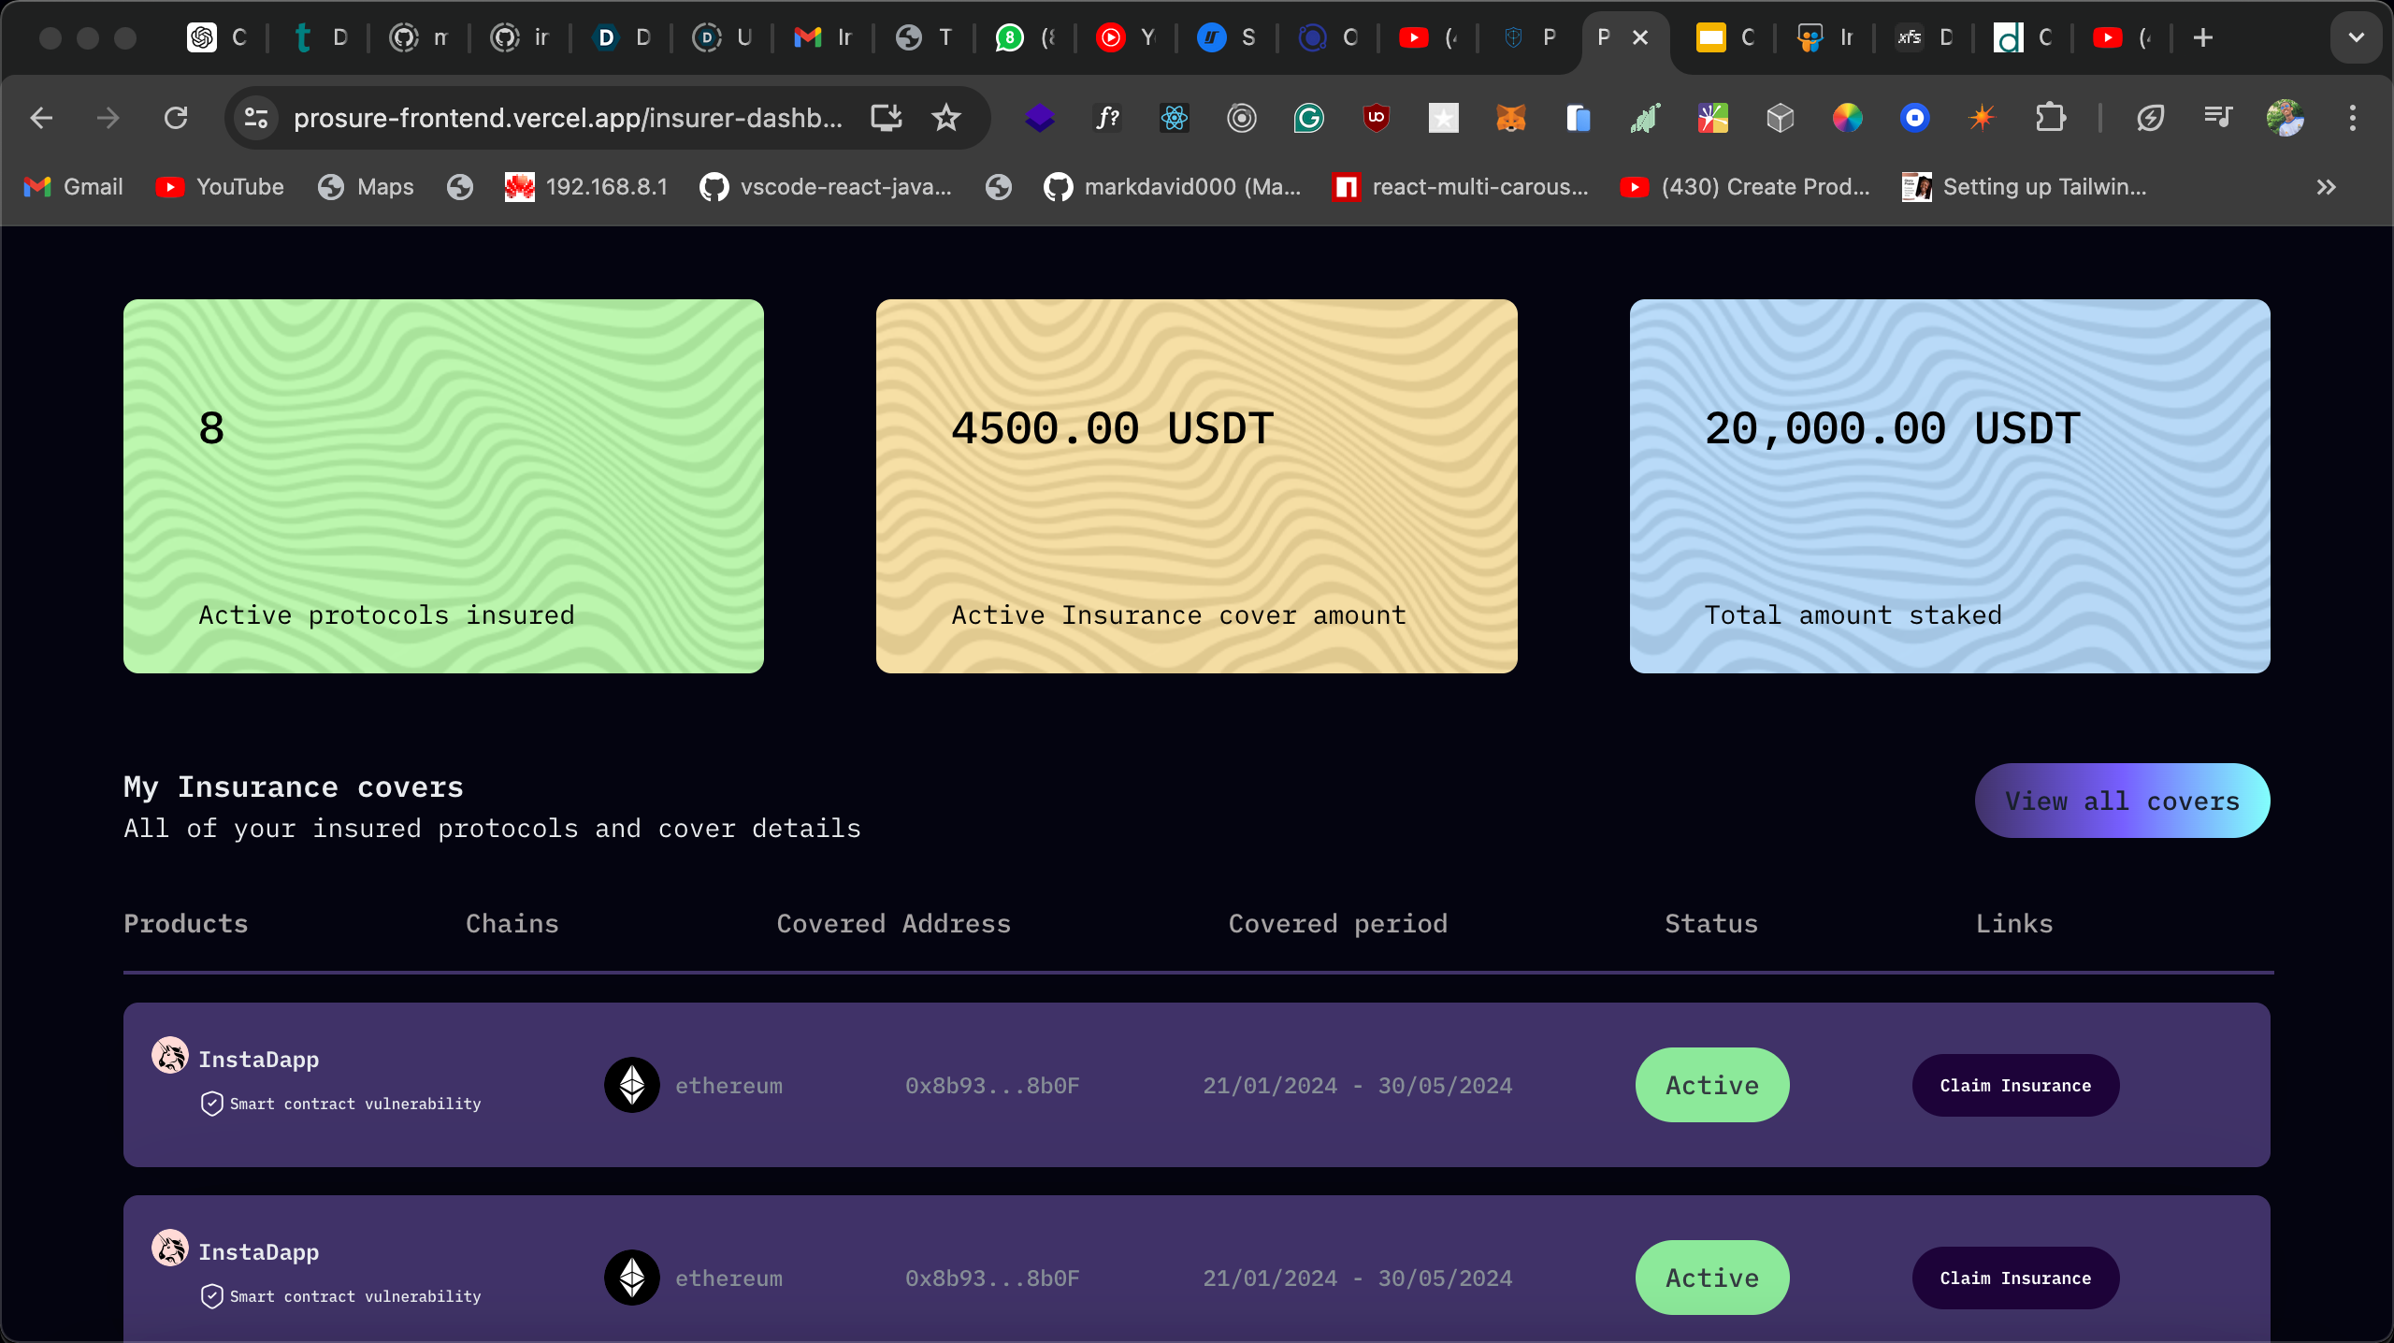Bookmark this page with the star icon
The image size is (2394, 1343).
pos(946,118)
